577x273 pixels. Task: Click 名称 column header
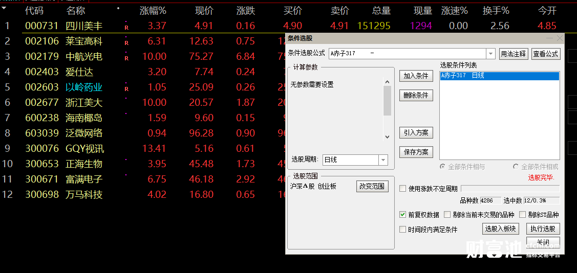pos(75,11)
